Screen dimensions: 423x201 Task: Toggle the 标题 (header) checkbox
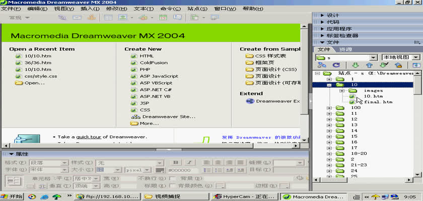click(x=172, y=185)
